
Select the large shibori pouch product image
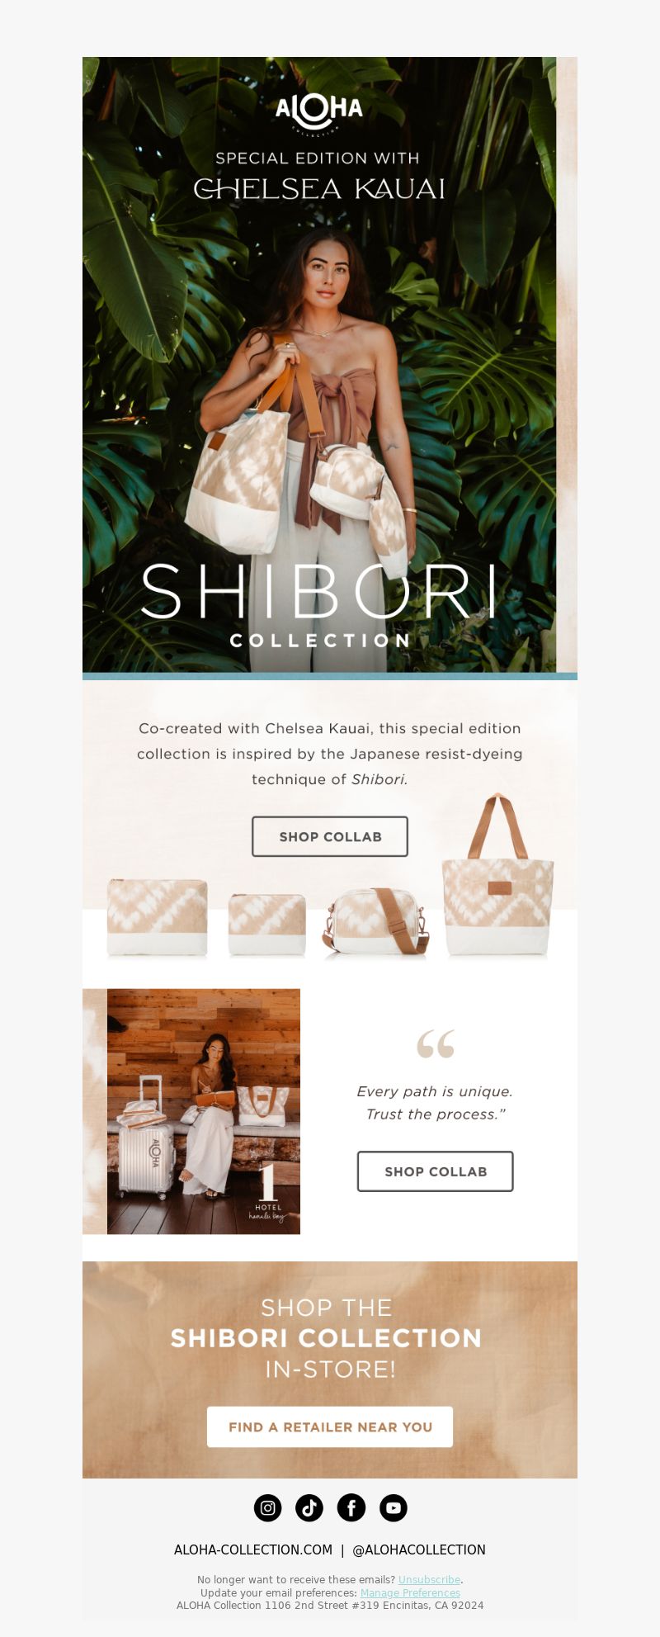click(157, 918)
